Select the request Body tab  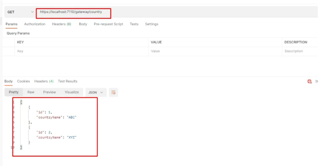pyautogui.click(x=83, y=24)
